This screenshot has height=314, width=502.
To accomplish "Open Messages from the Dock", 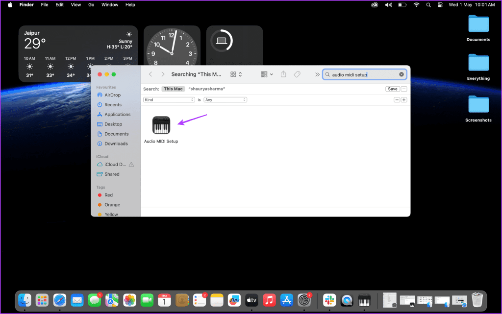I will point(95,300).
